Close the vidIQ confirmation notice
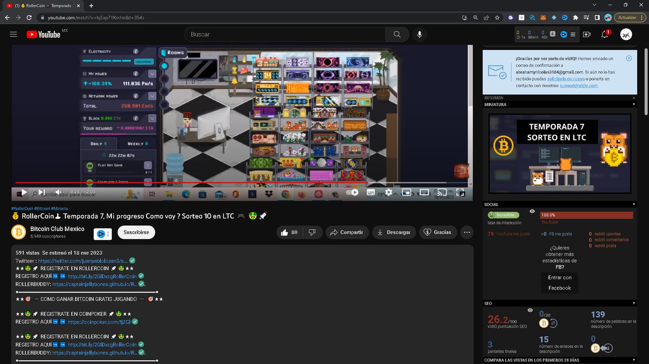Viewport: 649px width, 364px height. (x=628, y=58)
